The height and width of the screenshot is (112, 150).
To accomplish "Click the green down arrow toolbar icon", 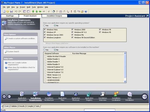I will click(37, 11).
